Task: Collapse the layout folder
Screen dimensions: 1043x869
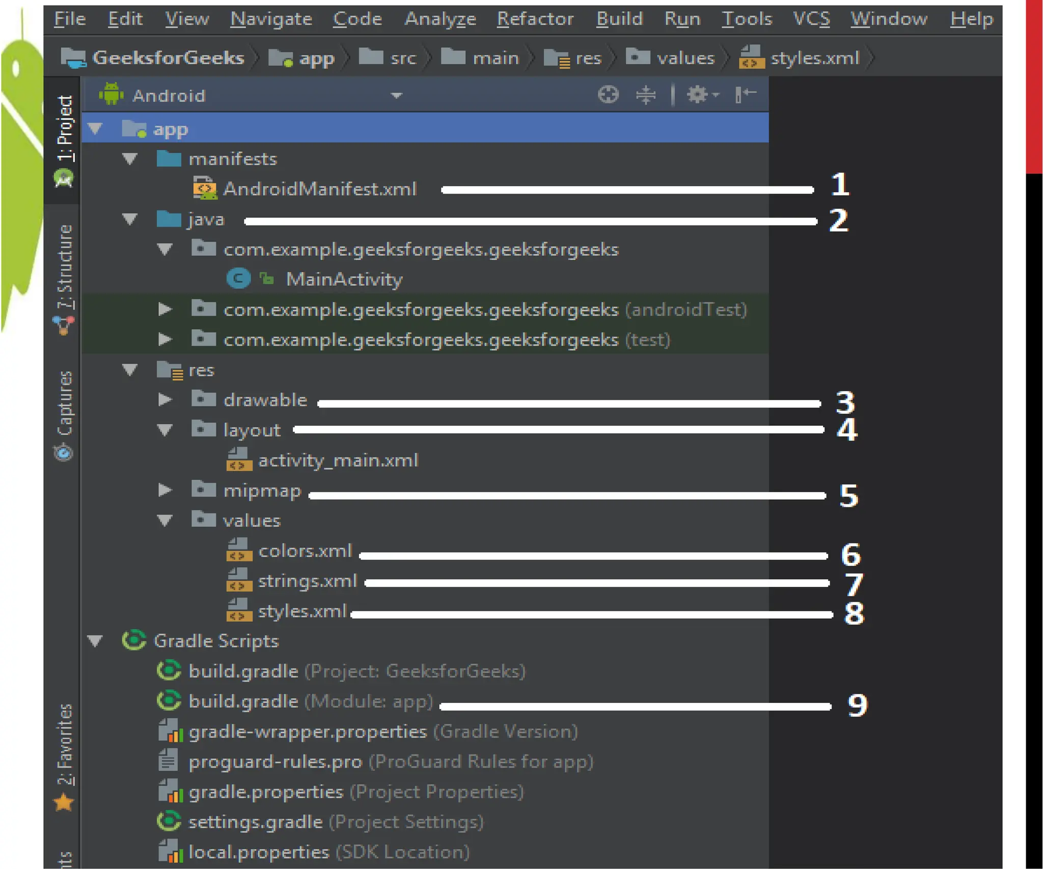Action: tap(164, 430)
